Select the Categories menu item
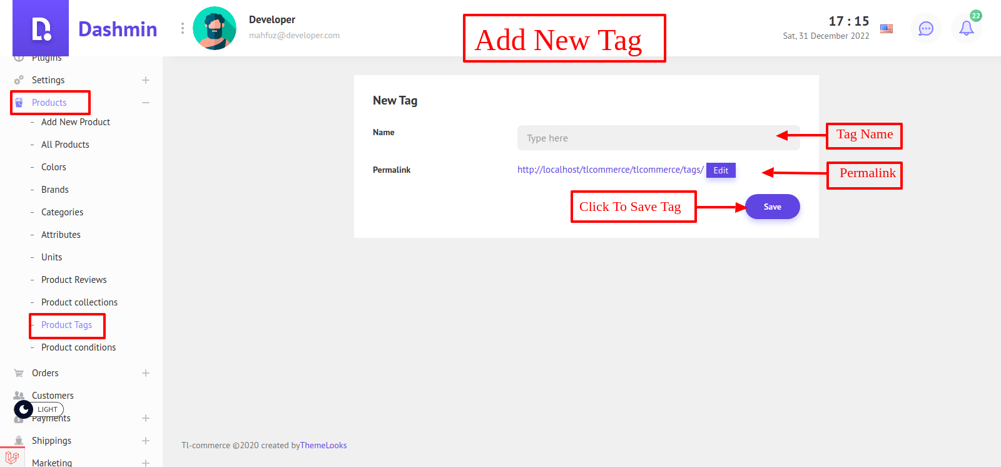This screenshot has width=1001, height=467. (62, 212)
